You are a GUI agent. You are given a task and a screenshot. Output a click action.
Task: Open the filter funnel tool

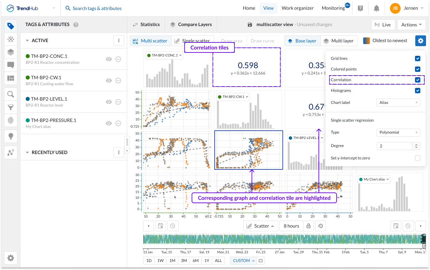tap(11, 107)
